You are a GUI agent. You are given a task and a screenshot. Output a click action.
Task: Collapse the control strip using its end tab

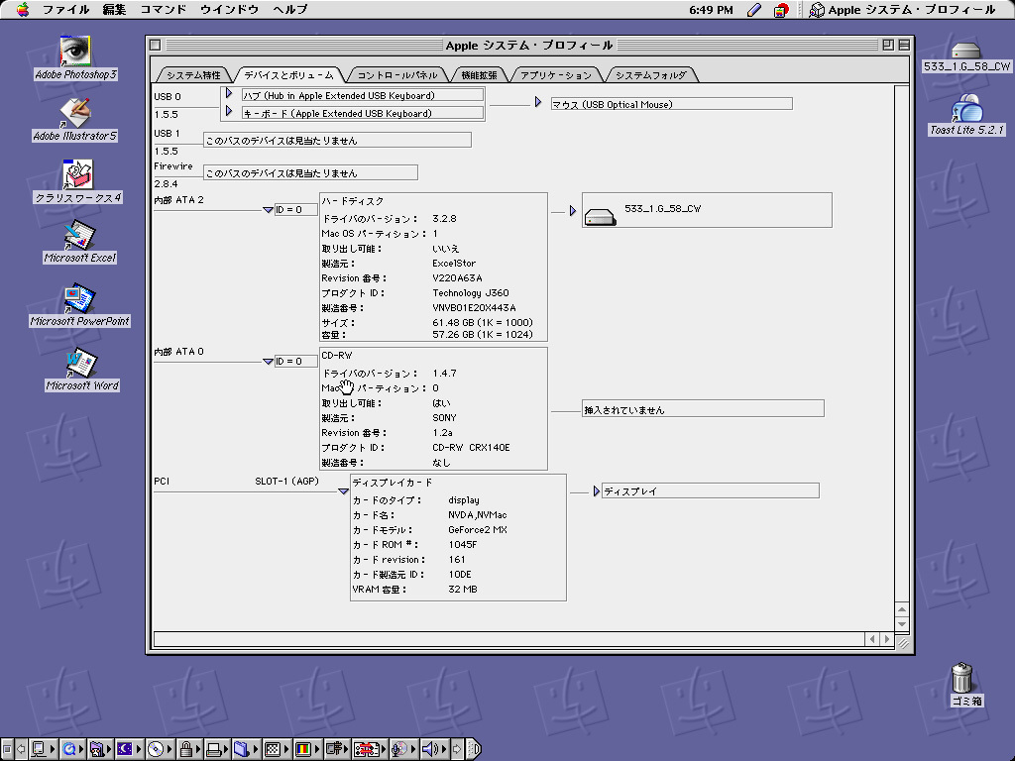point(474,749)
